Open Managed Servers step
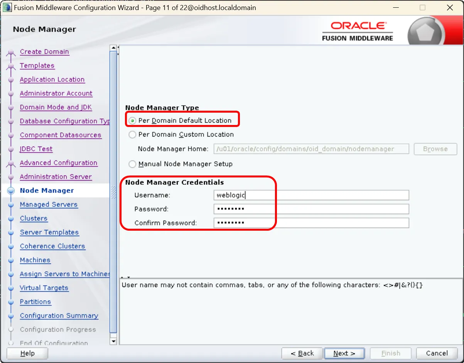 pos(49,204)
